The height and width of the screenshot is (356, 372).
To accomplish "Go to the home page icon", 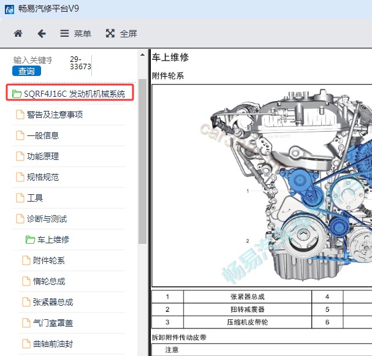I will point(18,34).
